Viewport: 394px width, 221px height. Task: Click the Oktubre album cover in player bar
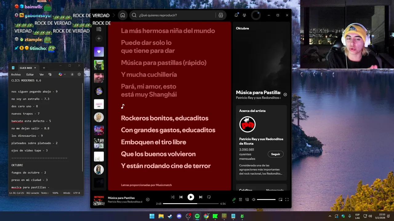(x=99, y=200)
